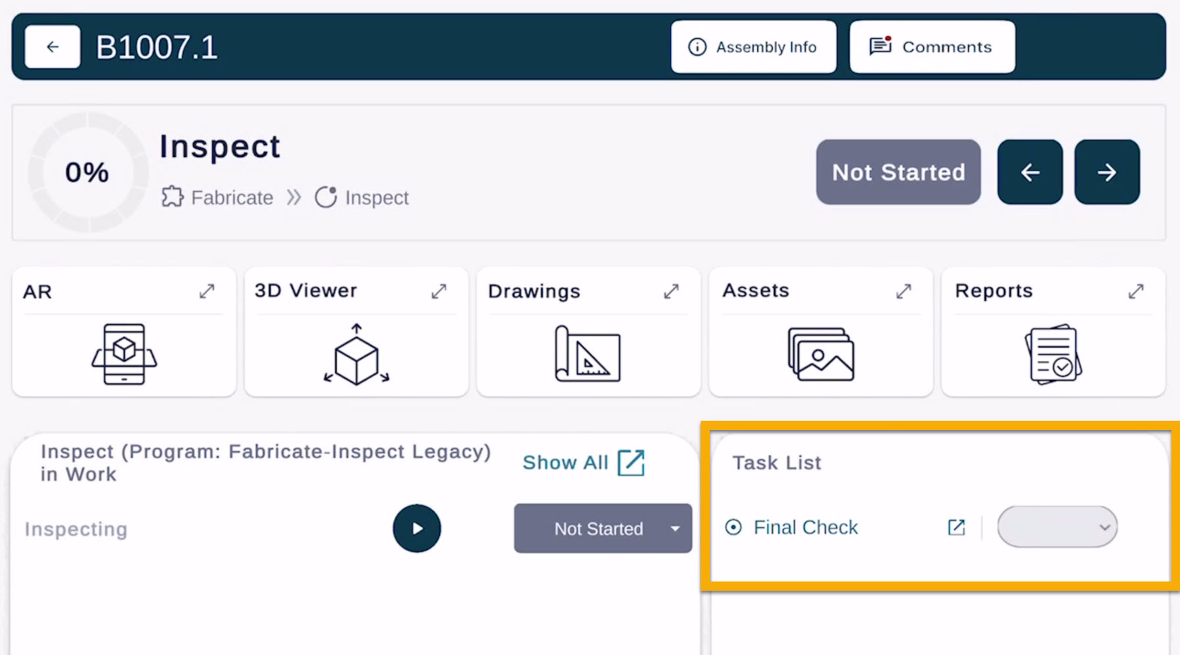Open the 3D Viewer cube icon

pyautogui.click(x=356, y=354)
